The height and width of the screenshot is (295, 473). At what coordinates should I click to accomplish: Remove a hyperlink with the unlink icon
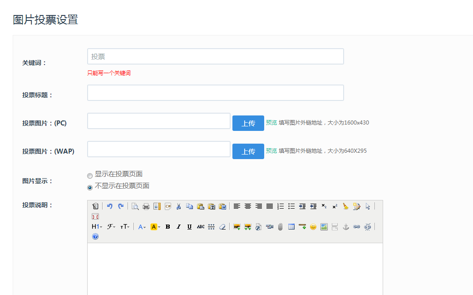(367, 227)
